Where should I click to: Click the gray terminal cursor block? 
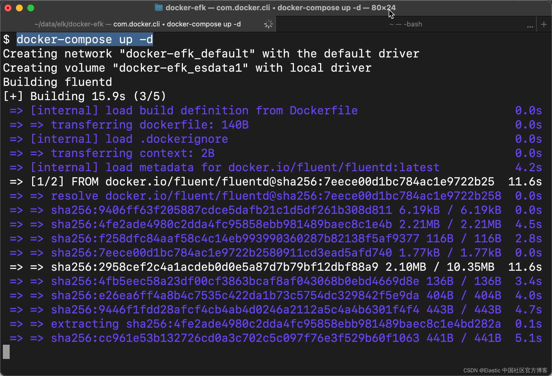[x=6, y=352]
